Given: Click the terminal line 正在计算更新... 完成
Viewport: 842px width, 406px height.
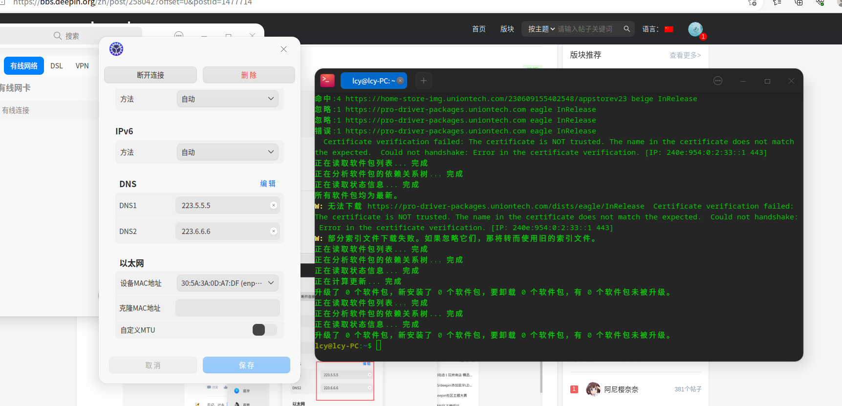Looking at the screenshot, I should 358,281.
